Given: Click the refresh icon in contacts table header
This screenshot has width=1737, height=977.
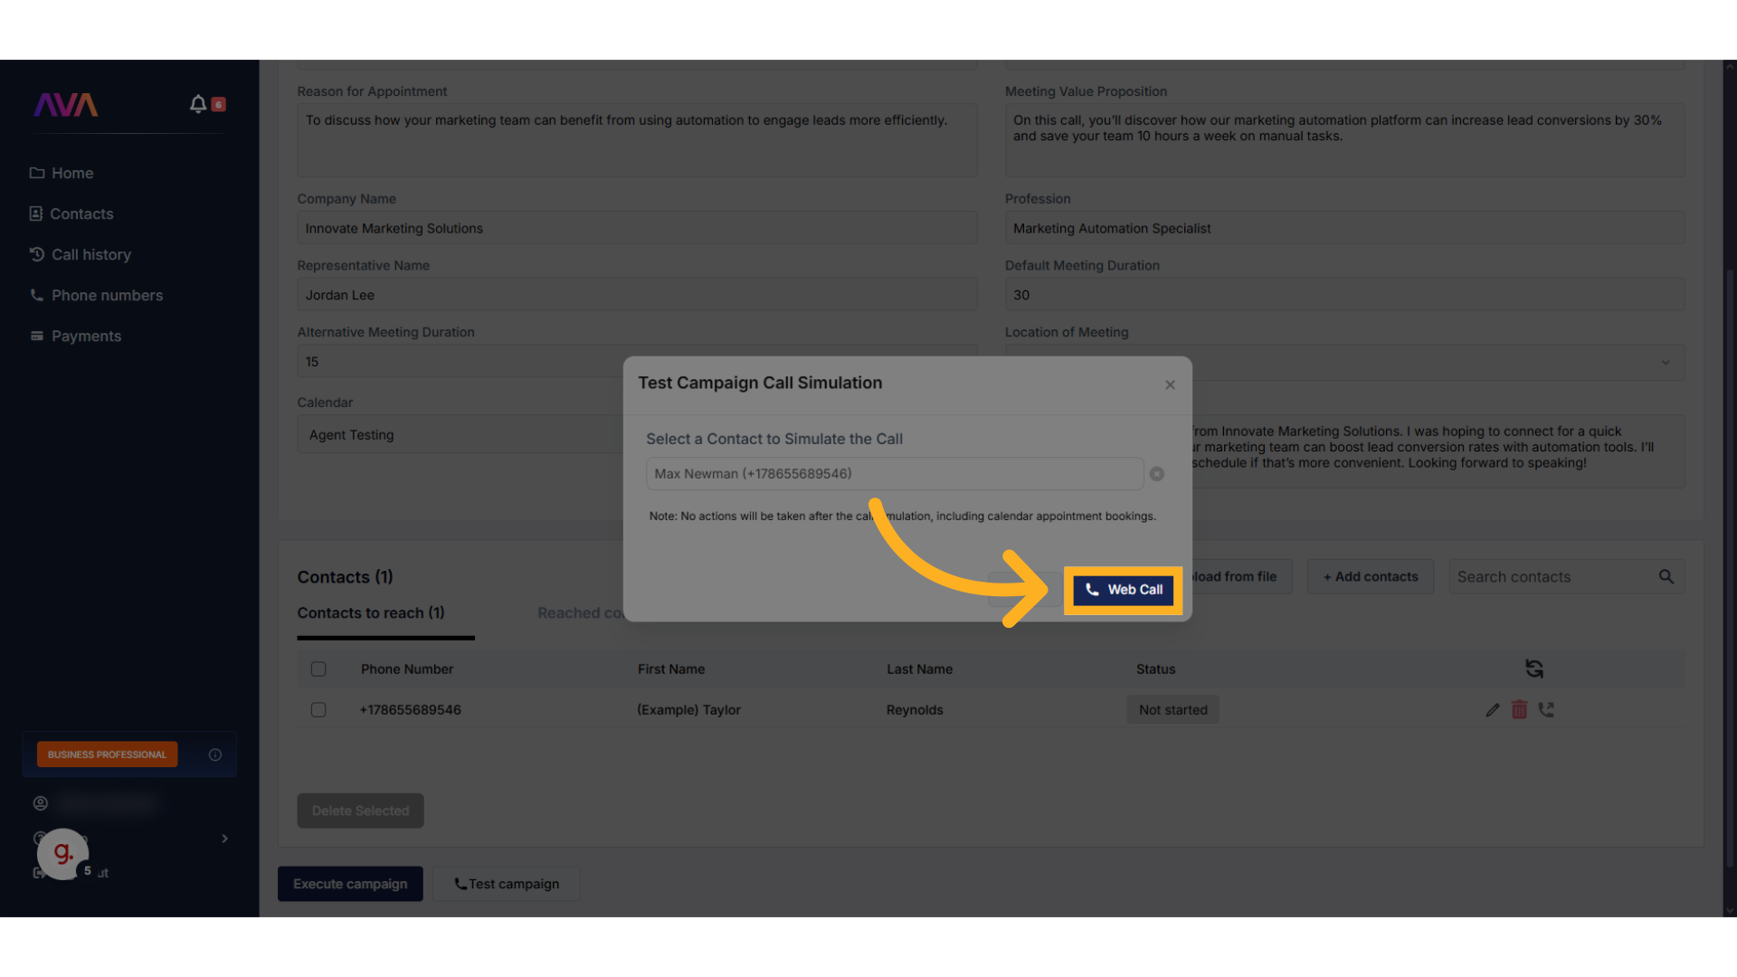Looking at the screenshot, I should click(x=1533, y=669).
